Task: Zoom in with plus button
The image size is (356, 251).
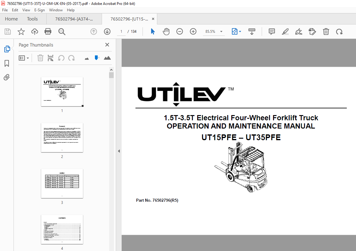Action: pyautogui.click(x=193, y=32)
